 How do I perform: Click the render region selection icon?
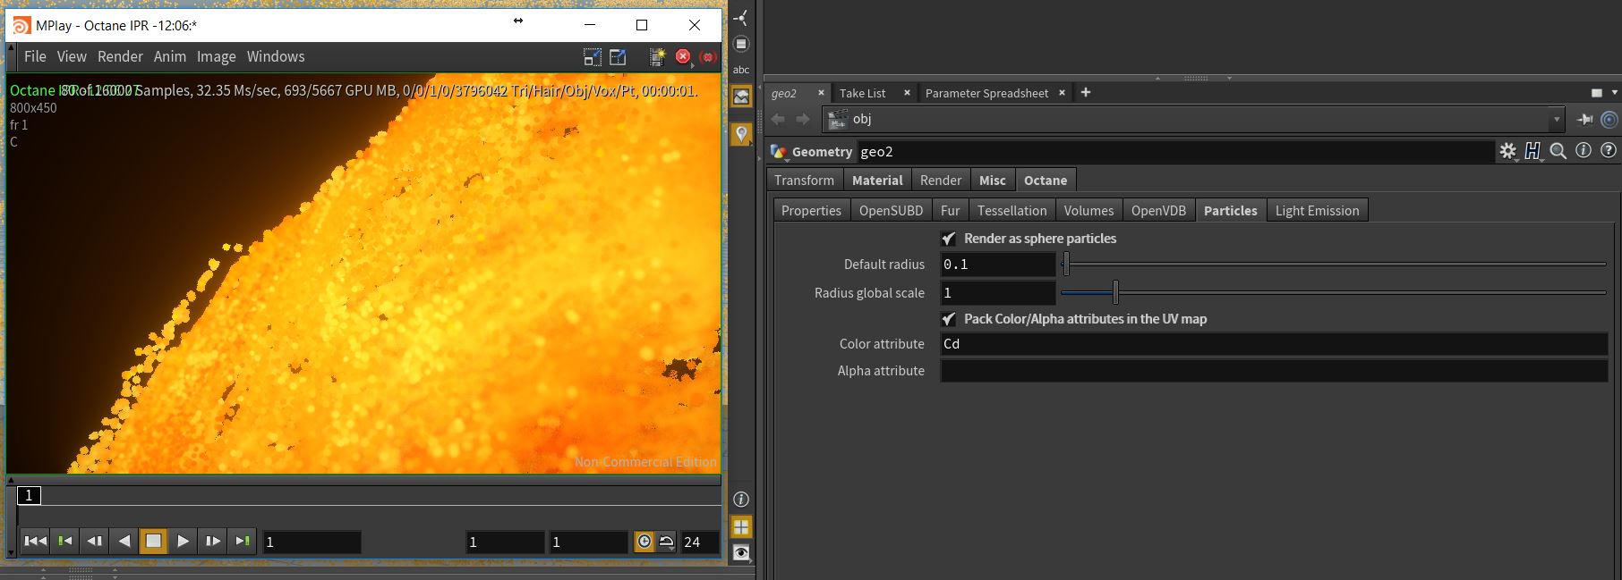593,57
